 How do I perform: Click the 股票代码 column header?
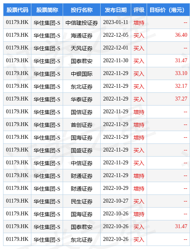click(x=17, y=10)
